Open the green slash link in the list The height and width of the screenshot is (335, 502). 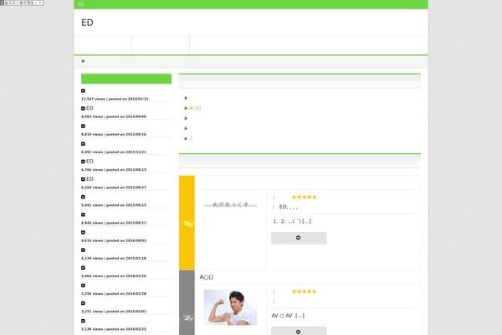tap(191, 138)
